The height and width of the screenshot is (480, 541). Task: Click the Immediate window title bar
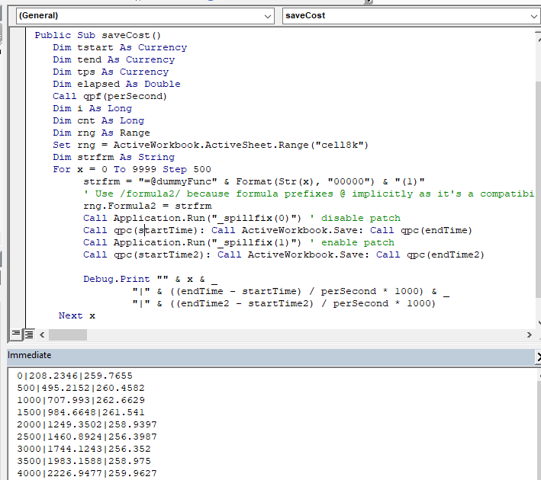tap(229, 355)
